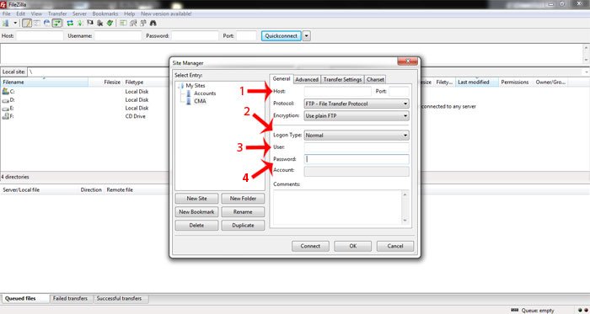Toggle the remote directory tree icon
Image resolution: width=590 pixels, height=314 pixels.
pyautogui.click(x=46, y=24)
